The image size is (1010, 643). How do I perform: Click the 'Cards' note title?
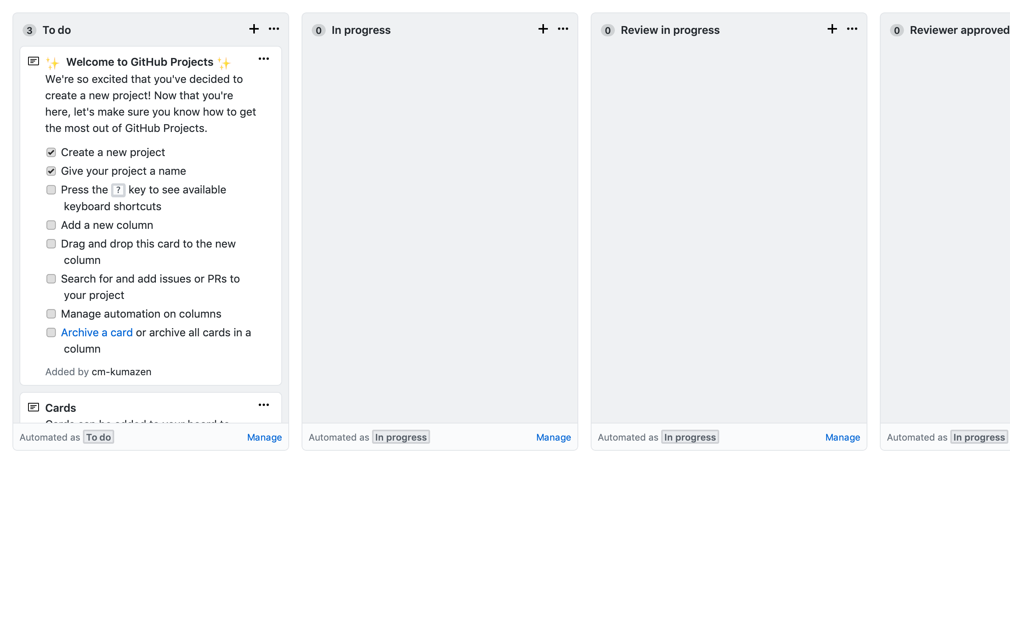[60, 408]
